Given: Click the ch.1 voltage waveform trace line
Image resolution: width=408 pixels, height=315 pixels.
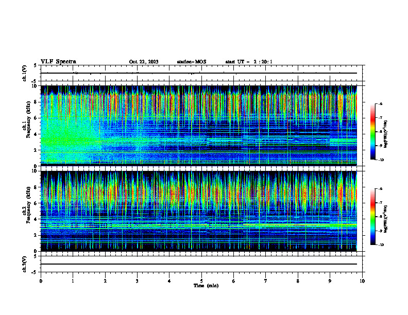Looking at the screenshot, I should pyautogui.click(x=199, y=73).
